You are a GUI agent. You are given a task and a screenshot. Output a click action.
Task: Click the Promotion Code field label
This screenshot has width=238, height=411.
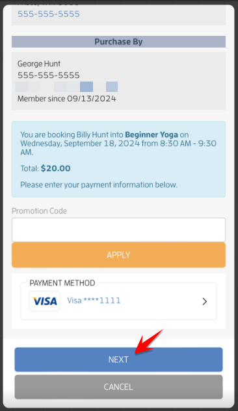pyautogui.click(x=39, y=211)
